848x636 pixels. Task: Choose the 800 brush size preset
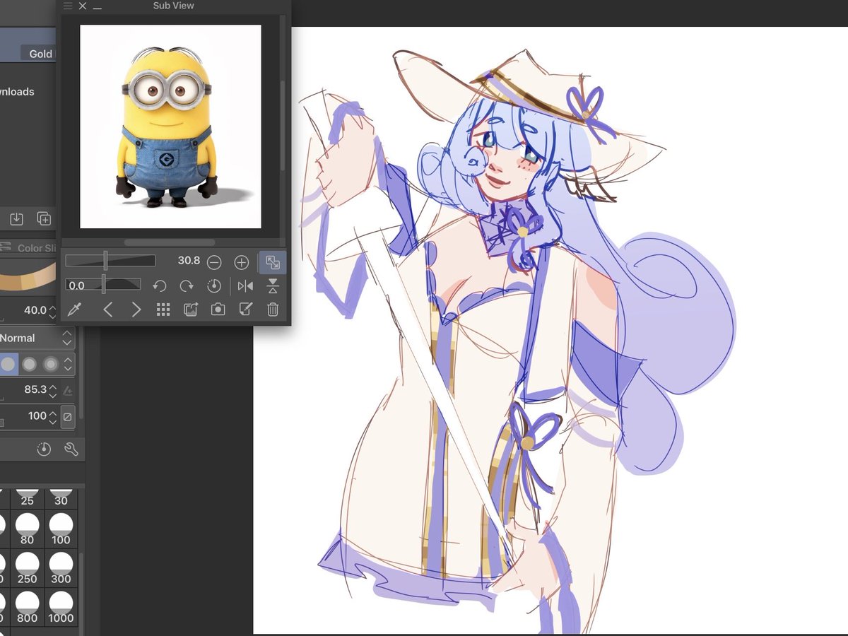tap(28, 606)
